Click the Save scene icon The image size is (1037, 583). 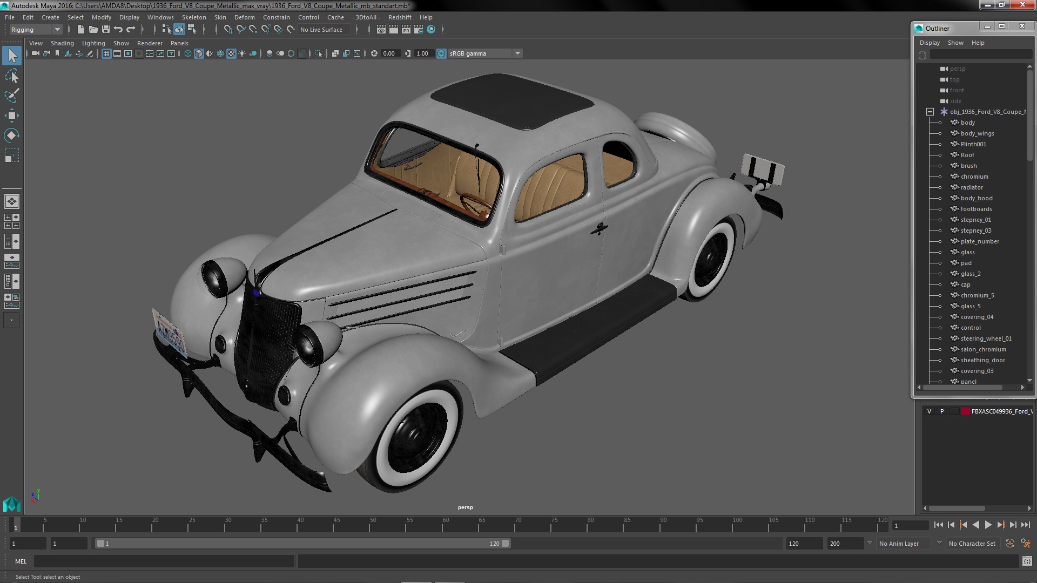[x=106, y=30]
